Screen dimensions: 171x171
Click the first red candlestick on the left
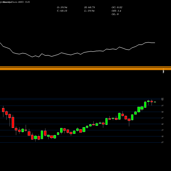point(3,110)
